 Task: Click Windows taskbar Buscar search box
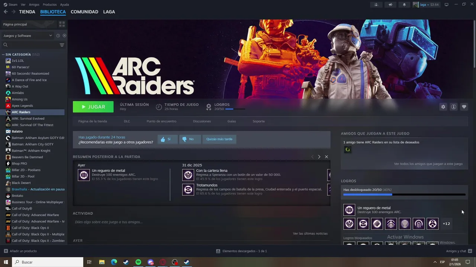pyautogui.click(x=48, y=262)
